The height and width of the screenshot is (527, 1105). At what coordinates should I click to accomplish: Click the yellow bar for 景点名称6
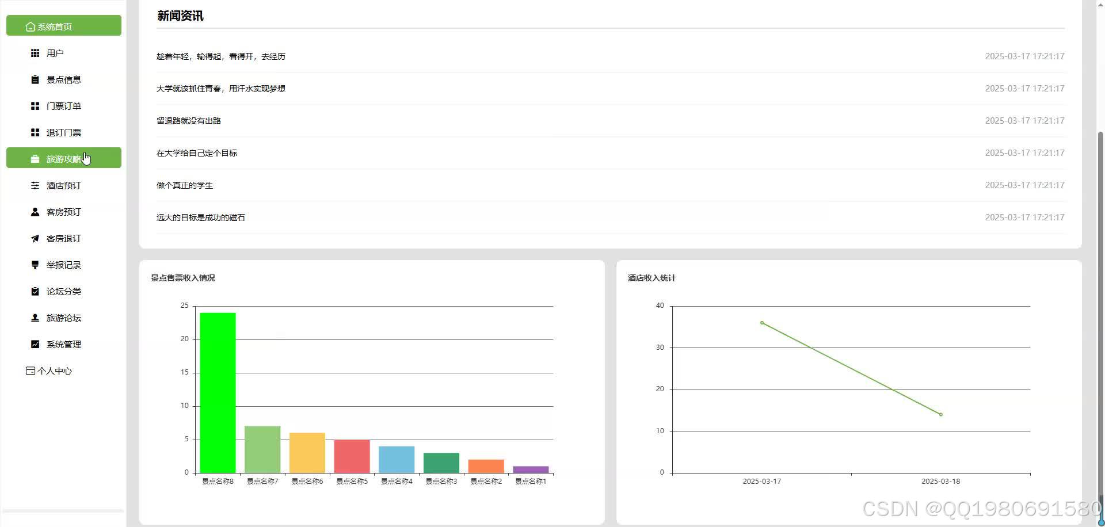pos(307,453)
